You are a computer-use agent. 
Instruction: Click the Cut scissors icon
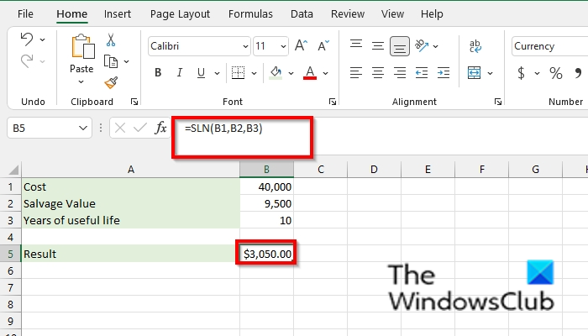pyautogui.click(x=111, y=39)
